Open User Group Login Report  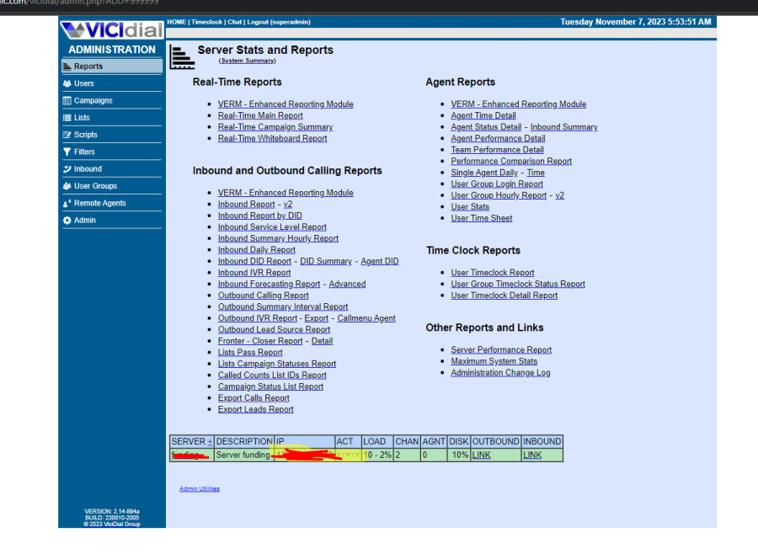[x=497, y=184]
